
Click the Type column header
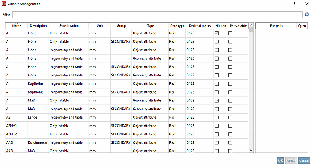pos(150,26)
